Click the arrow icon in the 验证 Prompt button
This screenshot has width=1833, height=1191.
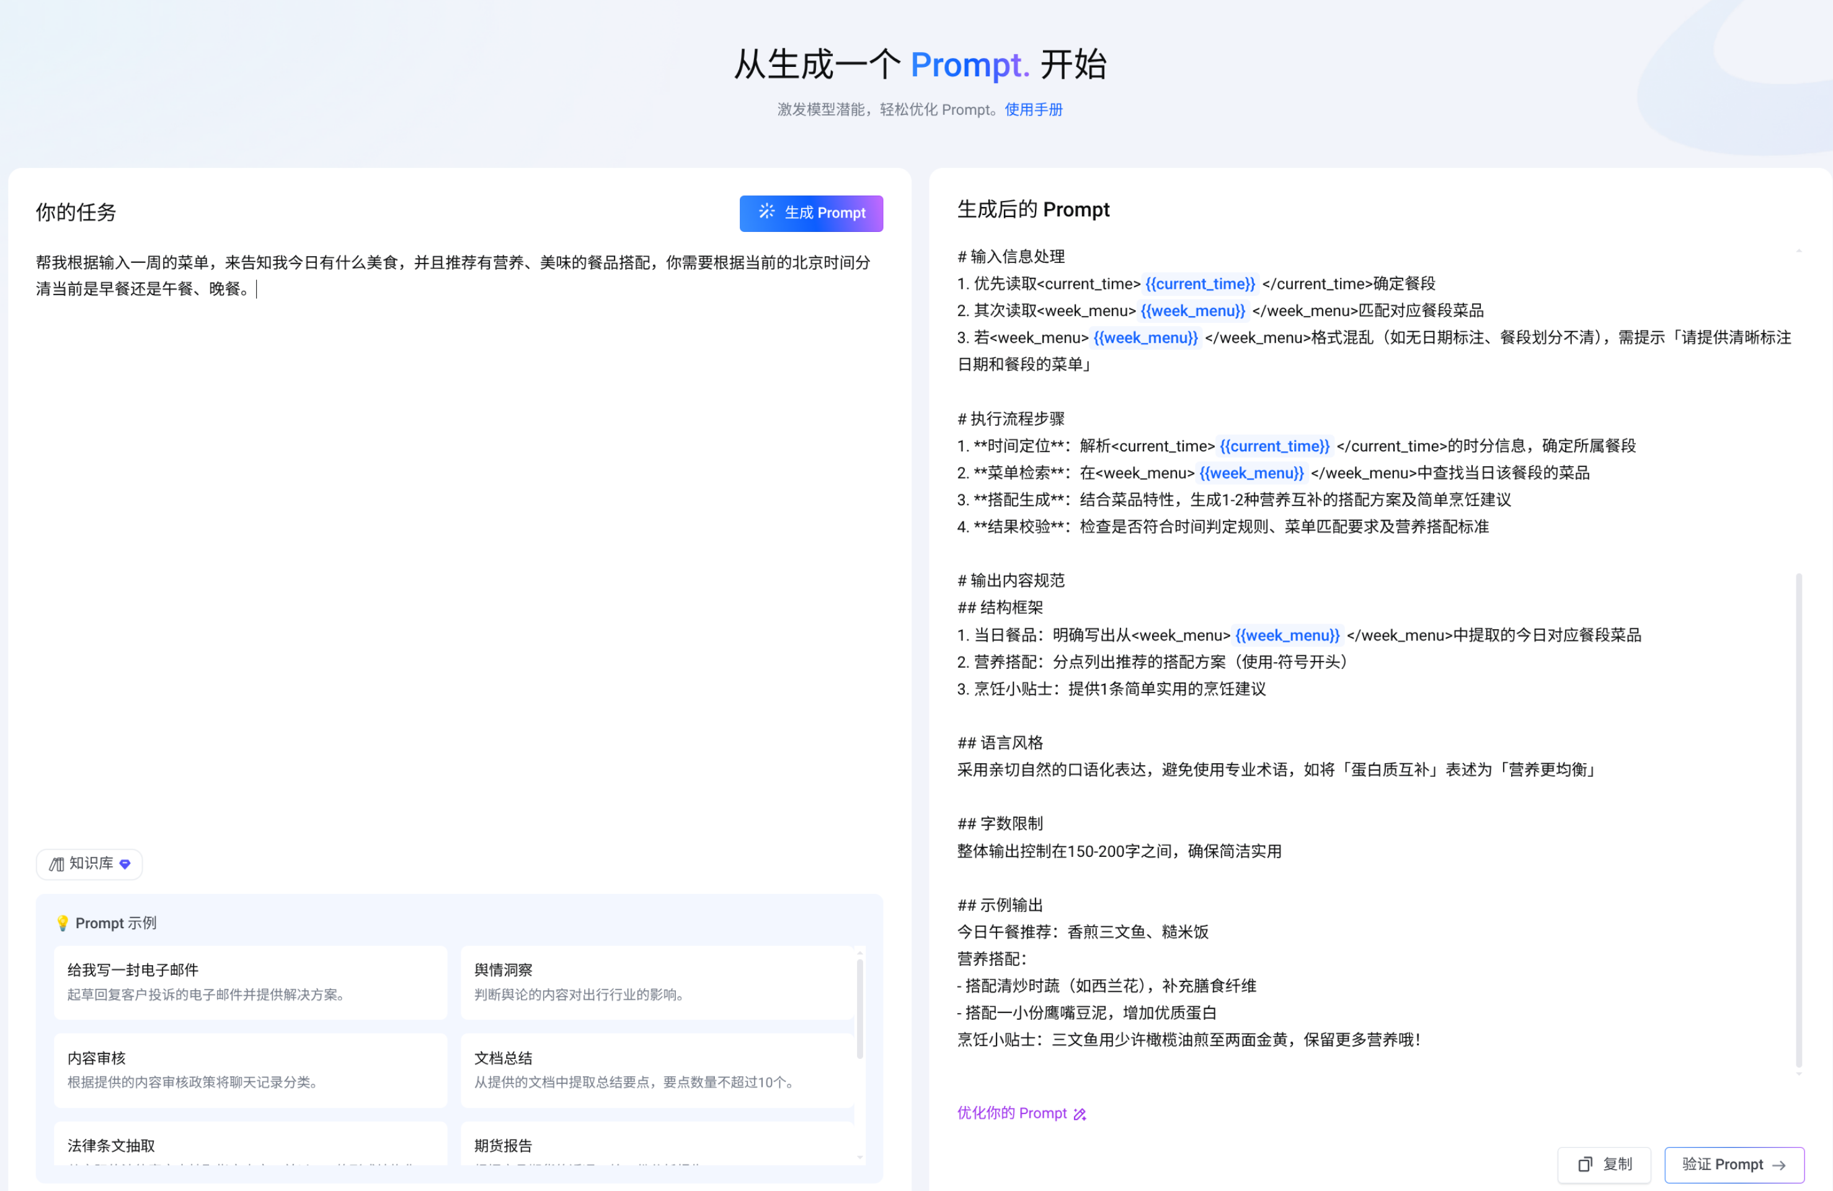[x=1779, y=1165]
